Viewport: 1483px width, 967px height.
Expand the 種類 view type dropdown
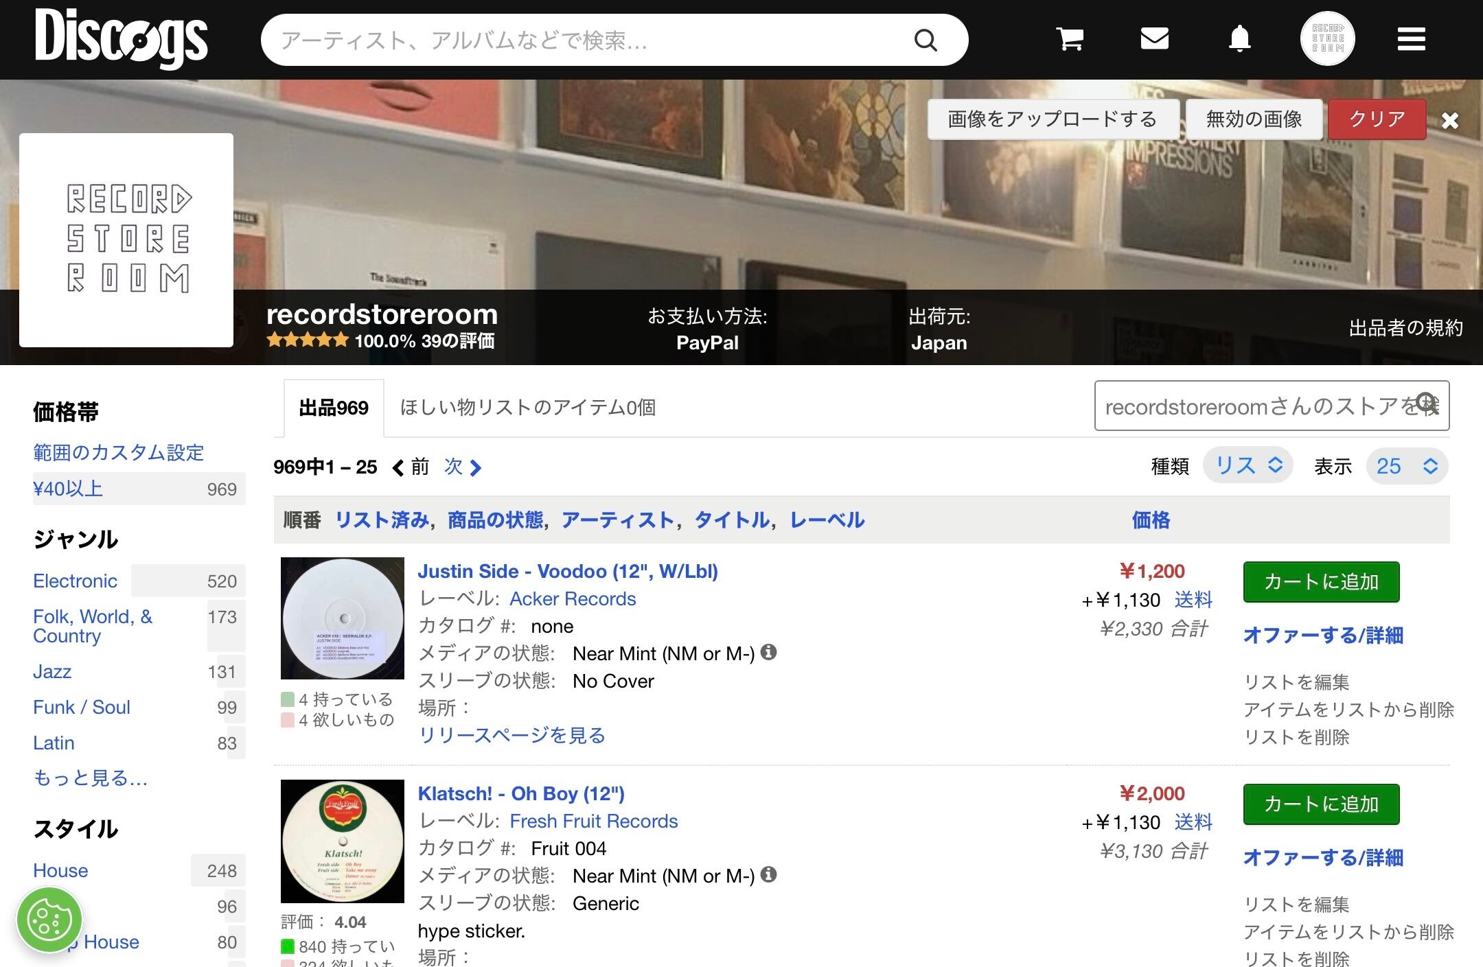[x=1248, y=466]
